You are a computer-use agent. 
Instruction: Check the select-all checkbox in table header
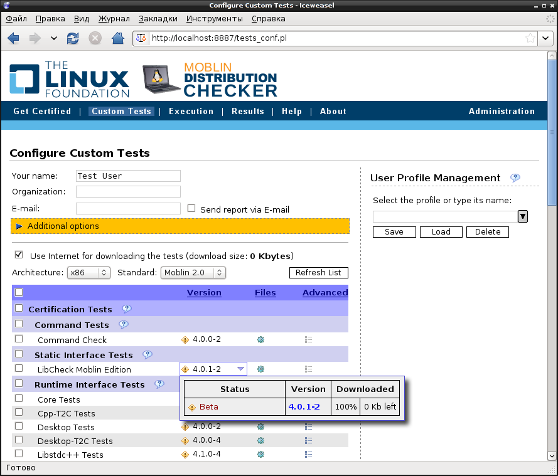point(19,292)
